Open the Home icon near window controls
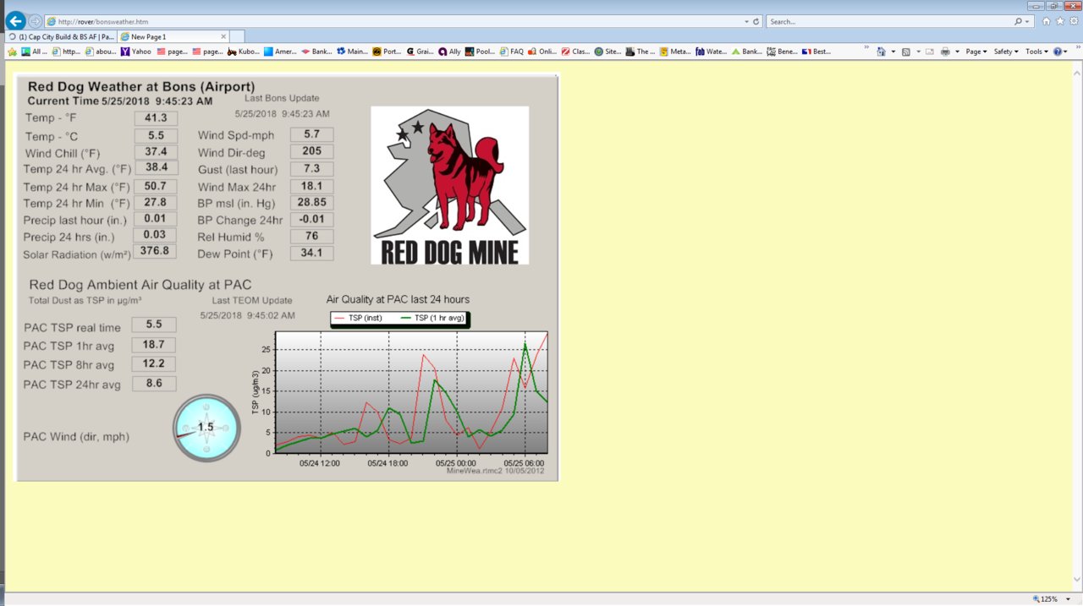The image size is (1083, 606). [x=1047, y=21]
